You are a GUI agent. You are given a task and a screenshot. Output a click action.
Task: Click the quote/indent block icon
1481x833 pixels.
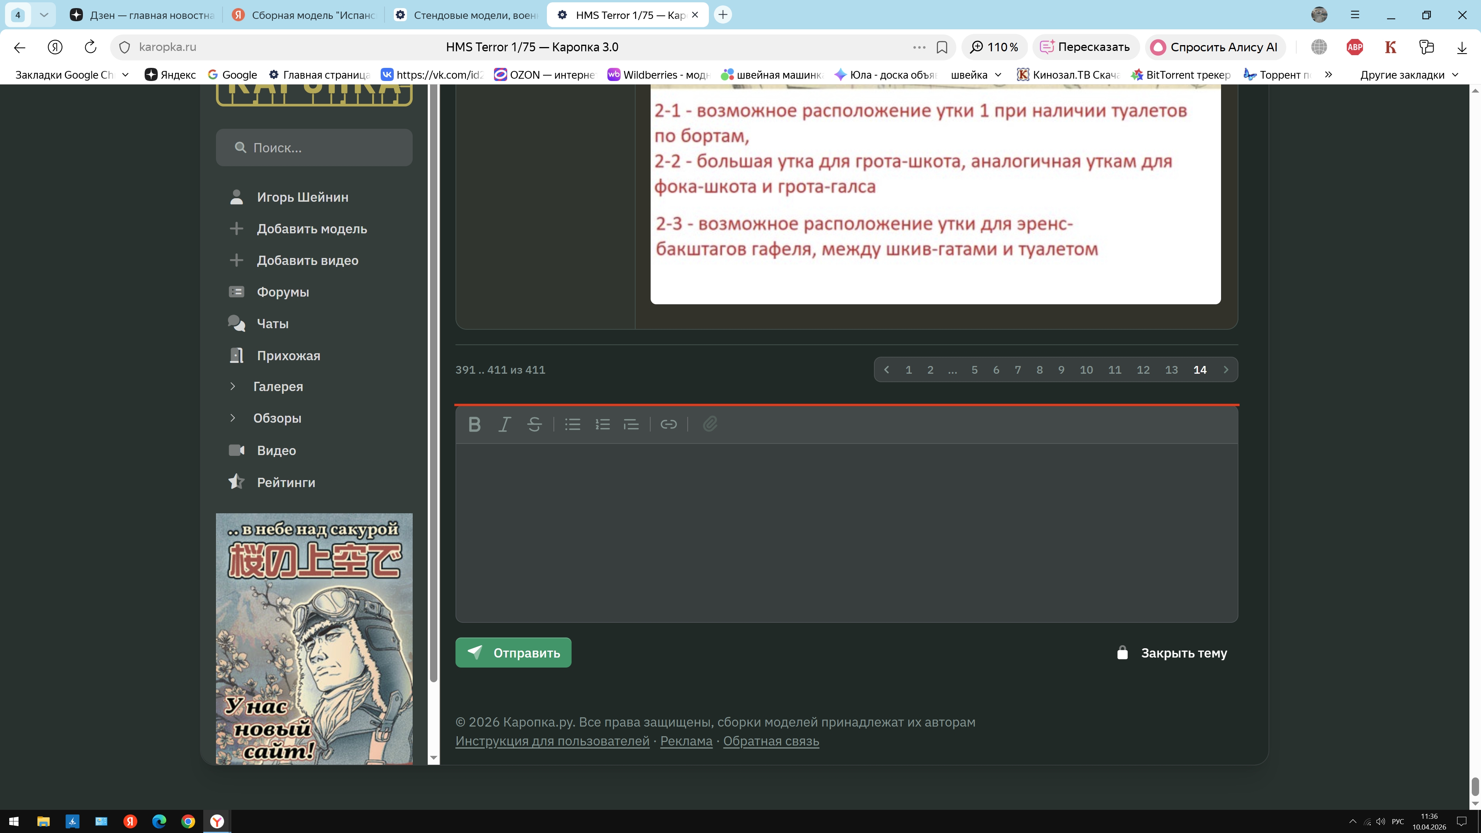point(631,424)
